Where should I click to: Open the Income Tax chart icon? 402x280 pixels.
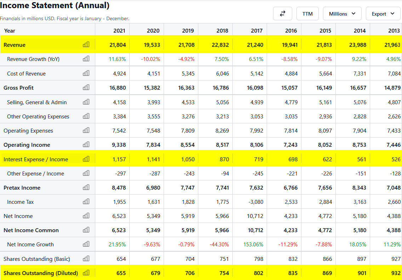(x=86, y=202)
